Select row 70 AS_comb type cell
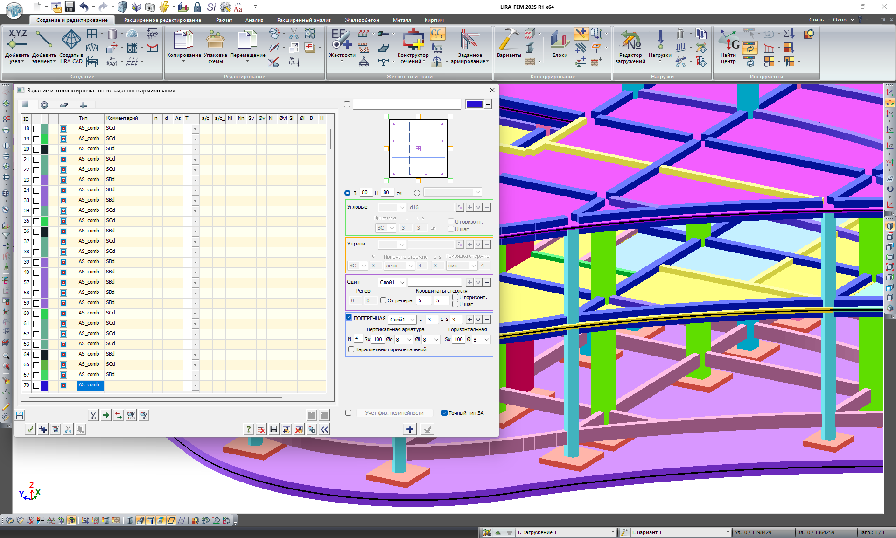The image size is (896, 538). coord(90,385)
